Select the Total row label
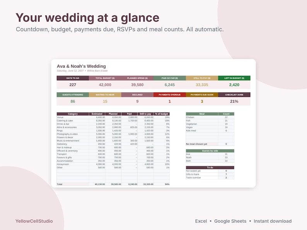 point(73,184)
